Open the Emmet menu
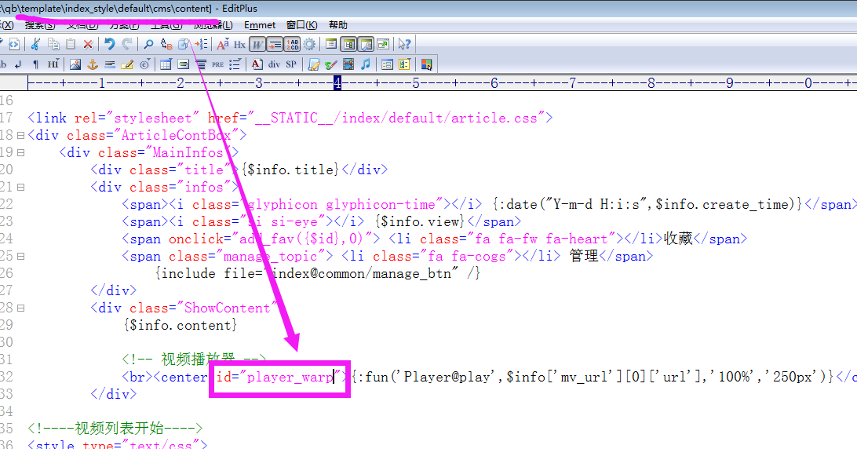Screen dimensions: 857x449 [x=260, y=25]
